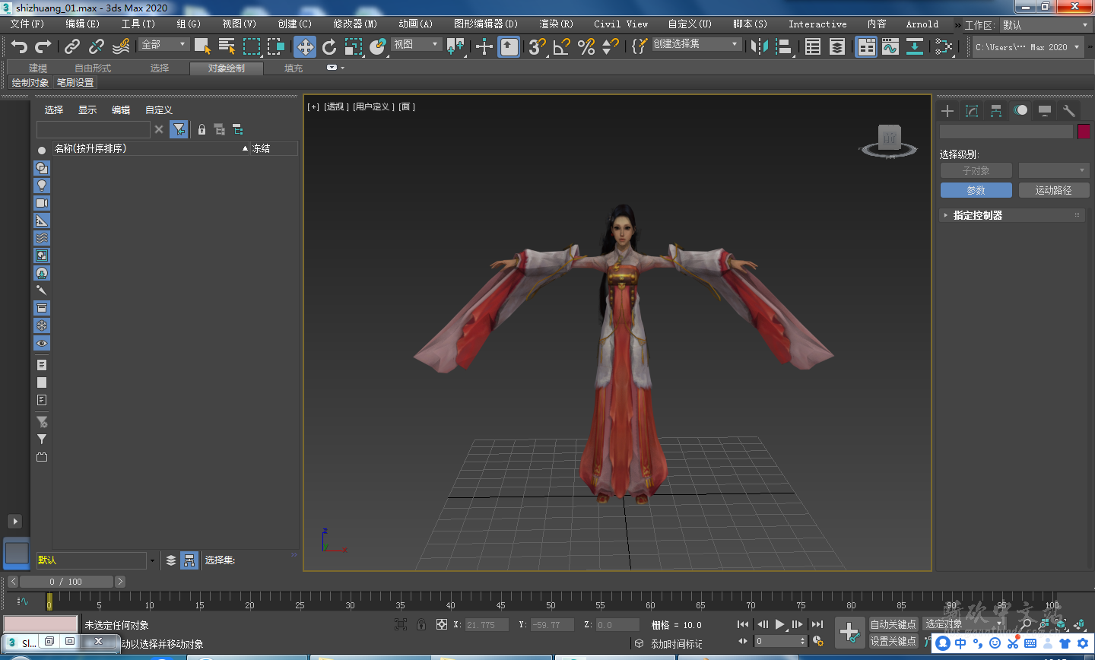This screenshot has height=660, width=1095.
Task: Open the Utilities wrench panel tab
Action: click(1068, 111)
